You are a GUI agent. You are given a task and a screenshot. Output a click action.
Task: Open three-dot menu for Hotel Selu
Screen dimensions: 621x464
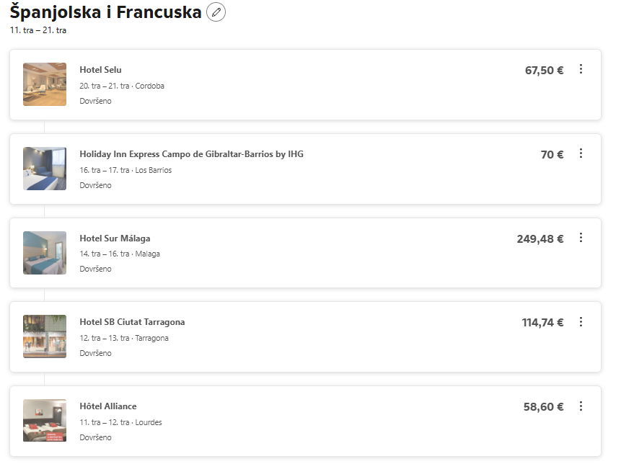coord(581,69)
